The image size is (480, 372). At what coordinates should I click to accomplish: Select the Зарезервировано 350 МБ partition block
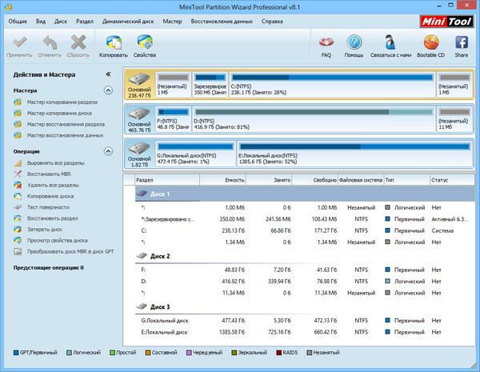(210, 85)
